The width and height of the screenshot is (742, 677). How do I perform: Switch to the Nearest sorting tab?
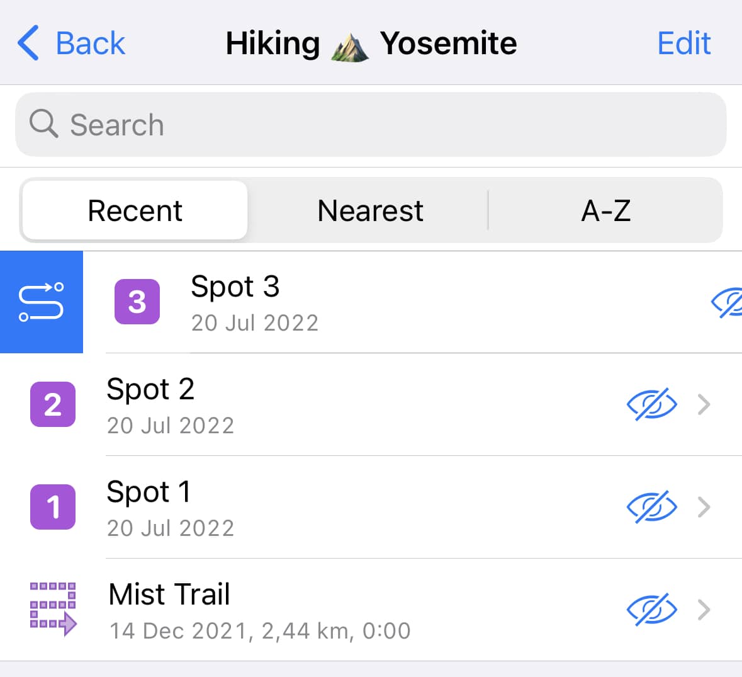click(x=370, y=210)
